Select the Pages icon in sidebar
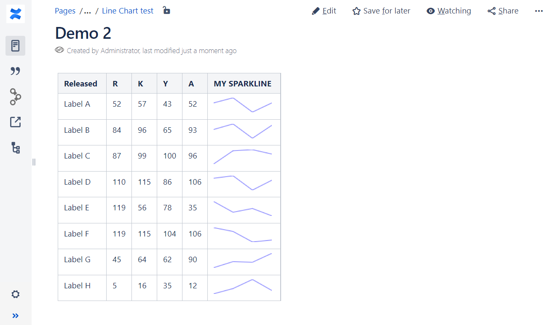This screenshot has width=547, height=325. (15, 46)
